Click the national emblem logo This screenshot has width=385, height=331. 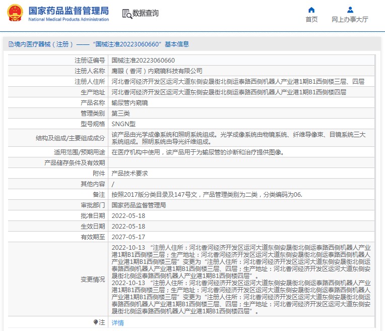14,14
